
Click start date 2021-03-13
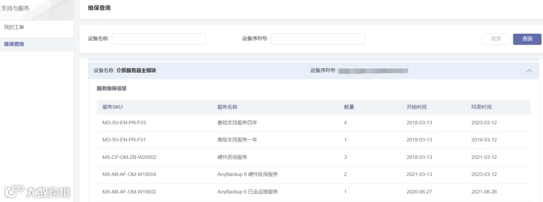(x=419, y=174)
